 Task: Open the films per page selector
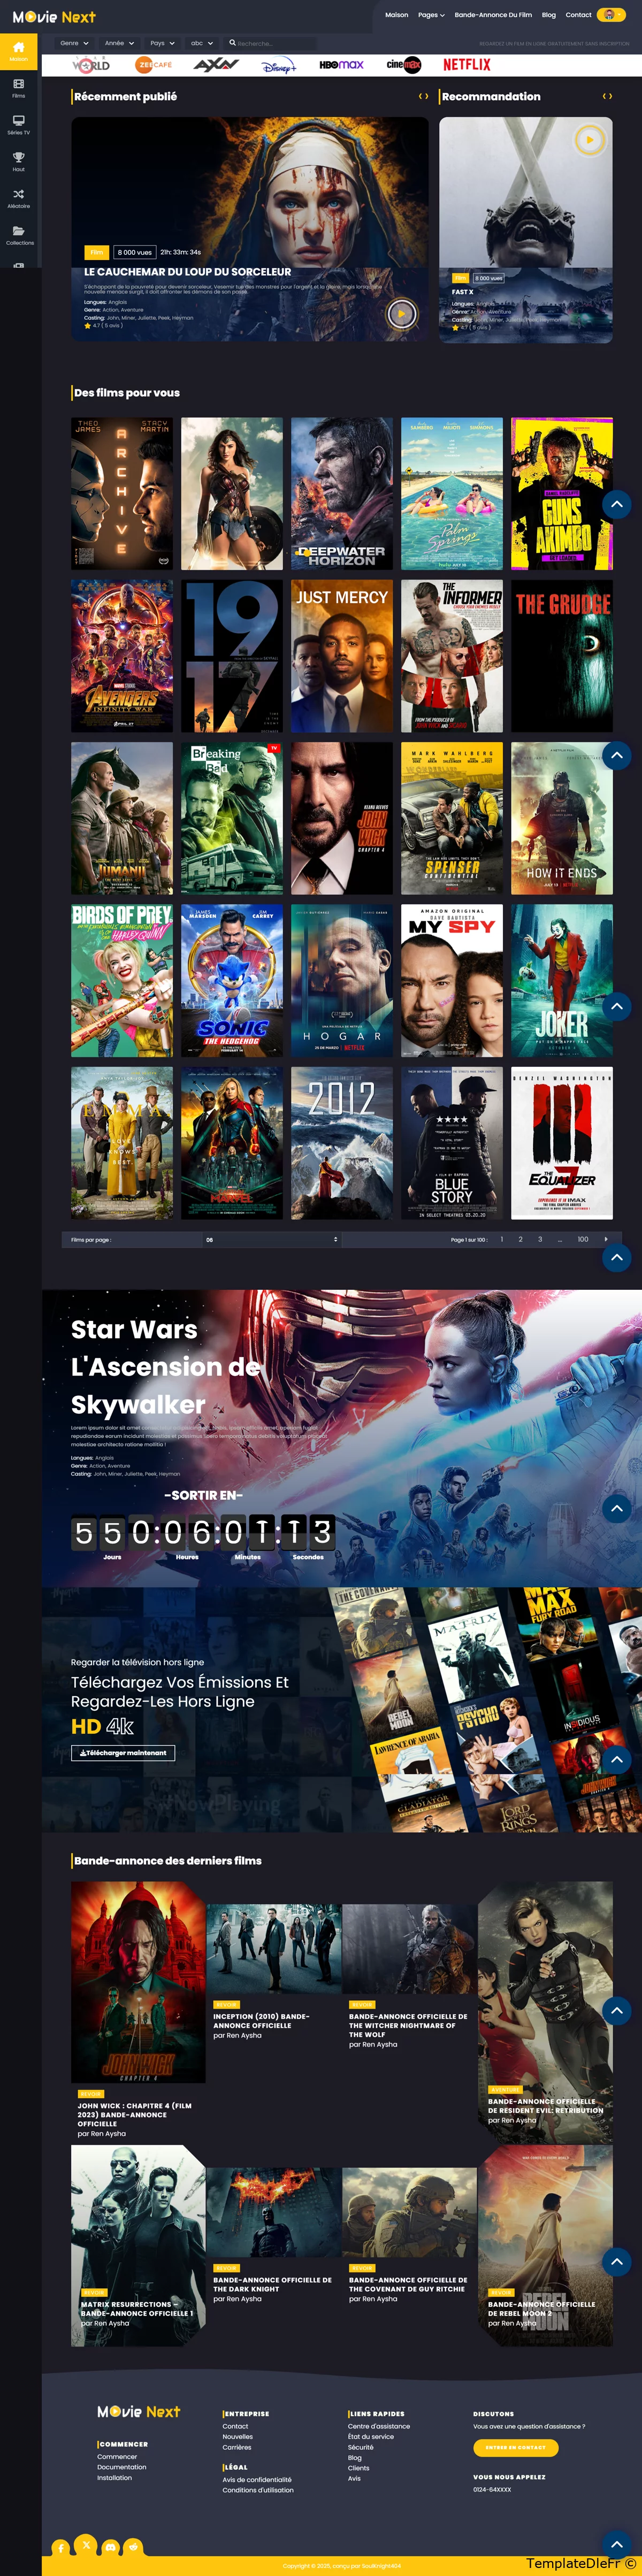(x=271, y=1239)
